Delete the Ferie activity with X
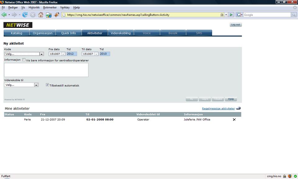The width and height of the screenshot is (298, 179). tap(234, 120)
